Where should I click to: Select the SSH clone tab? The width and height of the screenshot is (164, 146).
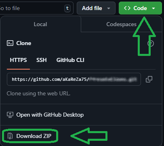(42, 60)
